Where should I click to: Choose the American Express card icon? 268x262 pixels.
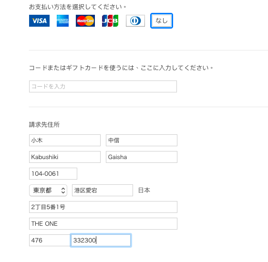point(63,21)
